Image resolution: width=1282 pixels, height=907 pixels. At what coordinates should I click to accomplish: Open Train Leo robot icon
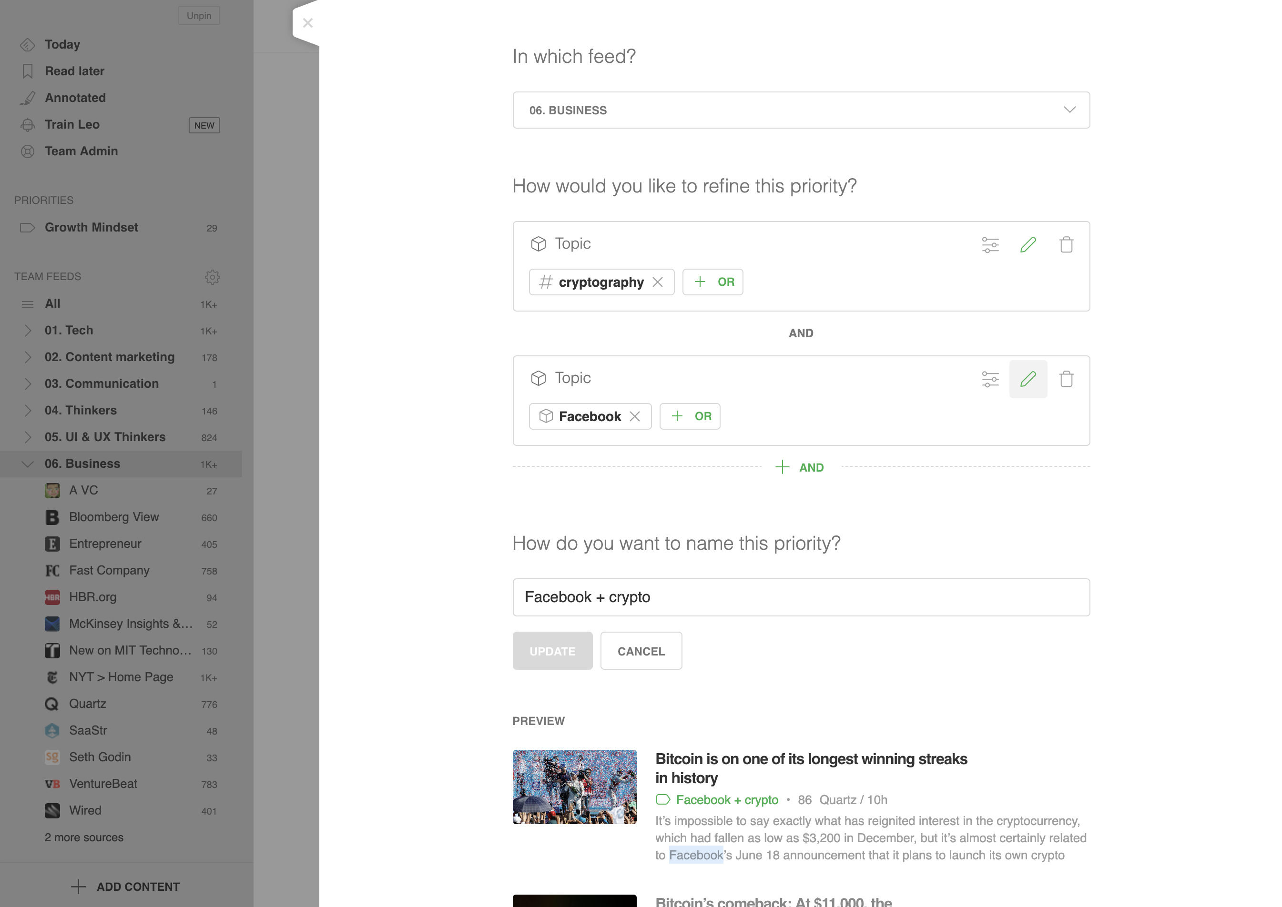click(27, 124)
